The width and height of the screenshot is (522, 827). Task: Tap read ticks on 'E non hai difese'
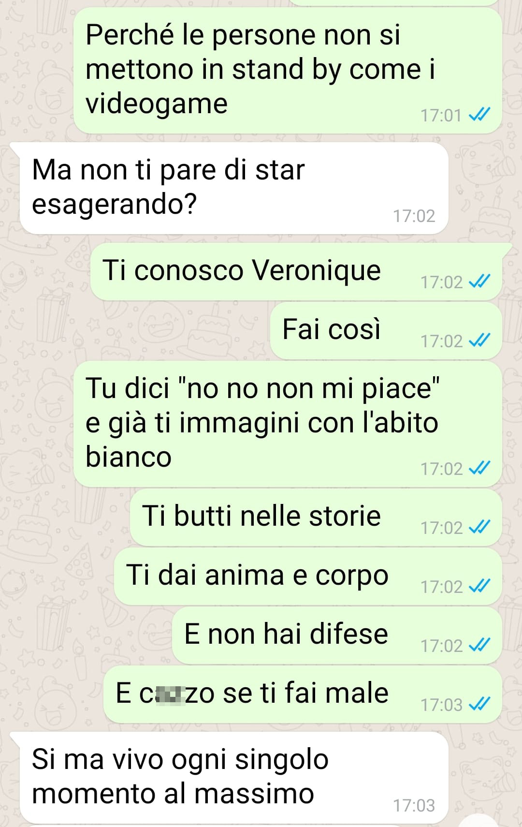point(479,645)
